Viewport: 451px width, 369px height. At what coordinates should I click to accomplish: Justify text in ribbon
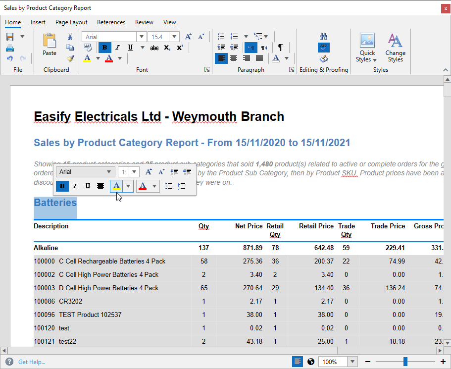click(259, 58)
